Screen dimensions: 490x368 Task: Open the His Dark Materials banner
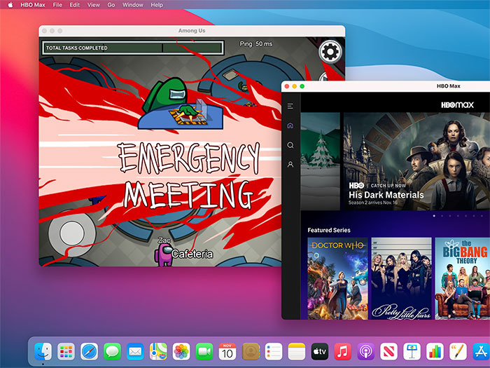[x=416, y=161]
